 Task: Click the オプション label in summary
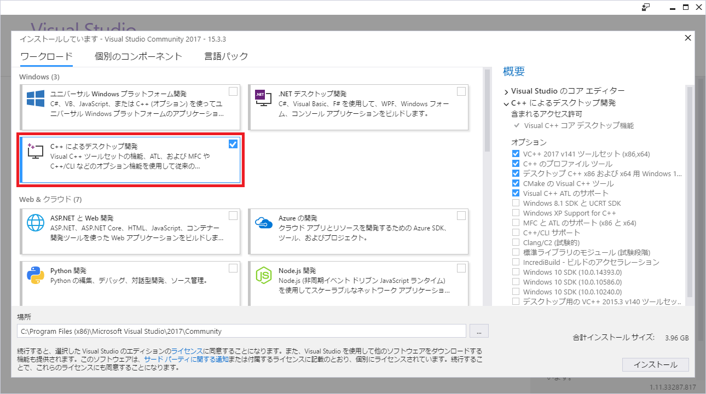(529, 142)
